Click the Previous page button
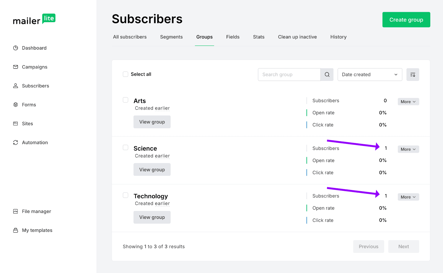Screen dimensions: 443x273 point(369,246)
